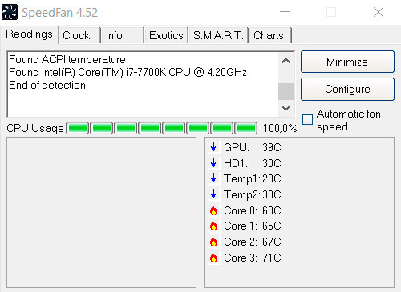Switch to the Charts tab

(269, 35)
